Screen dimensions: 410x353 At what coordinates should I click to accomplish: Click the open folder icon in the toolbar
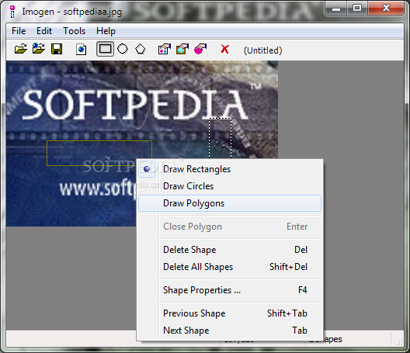click(21, 49)
